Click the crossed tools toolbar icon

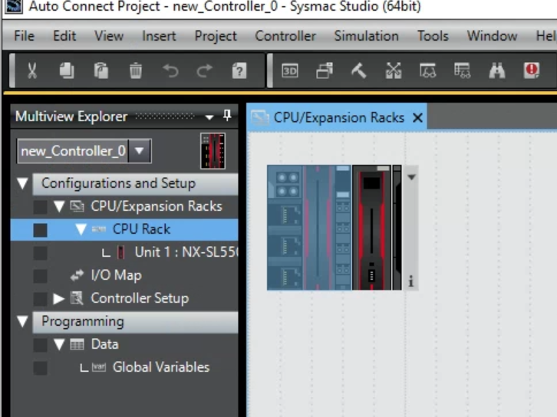(394, 71)
